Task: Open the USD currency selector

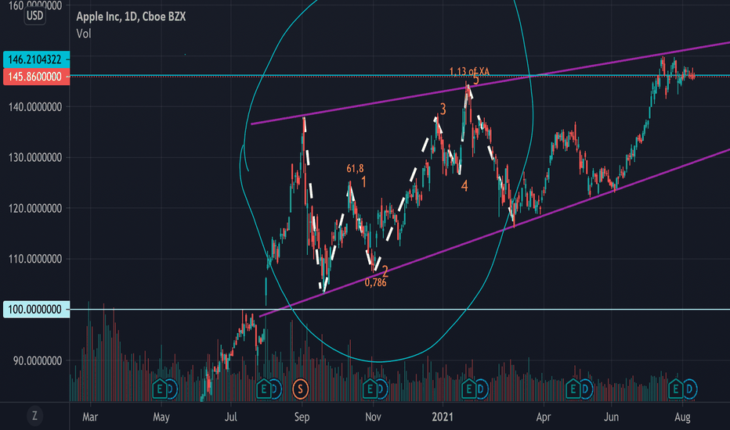Action: tap(34, 16)
